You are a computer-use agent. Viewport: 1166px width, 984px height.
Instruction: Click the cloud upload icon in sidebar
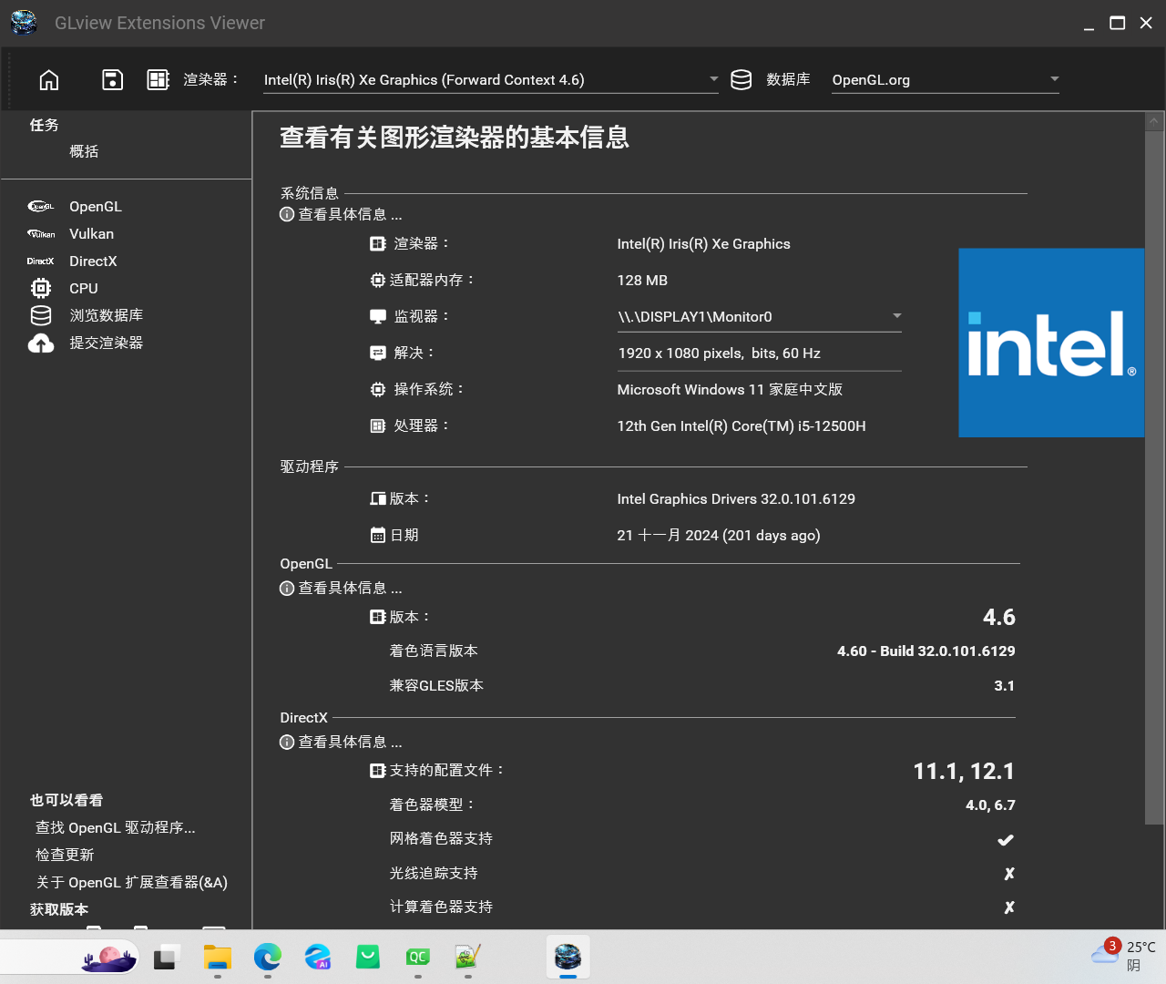41,343
